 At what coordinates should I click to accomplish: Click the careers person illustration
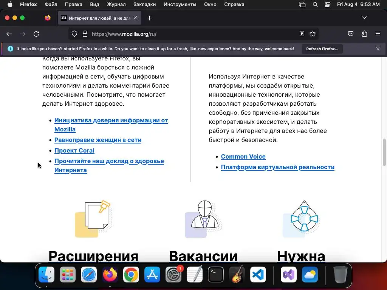click(x=203, y=219)
